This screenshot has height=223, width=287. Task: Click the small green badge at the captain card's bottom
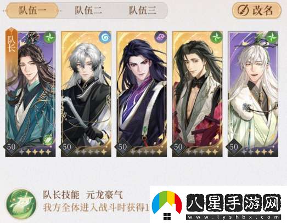pyautogui.click(x=48, y=140)
